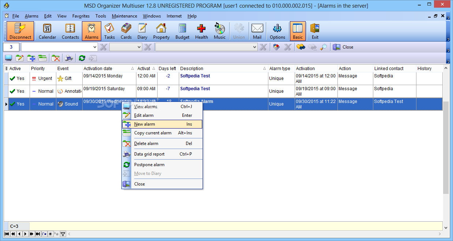Image resolution: width=453 pixels, height=241 pixels.
Task: Jump to last record in navigator
Action: coord(38,234)
